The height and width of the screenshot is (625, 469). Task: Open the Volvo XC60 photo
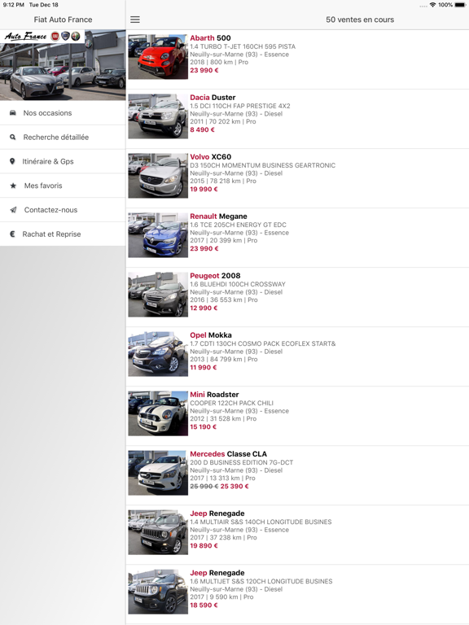point(158,176)
